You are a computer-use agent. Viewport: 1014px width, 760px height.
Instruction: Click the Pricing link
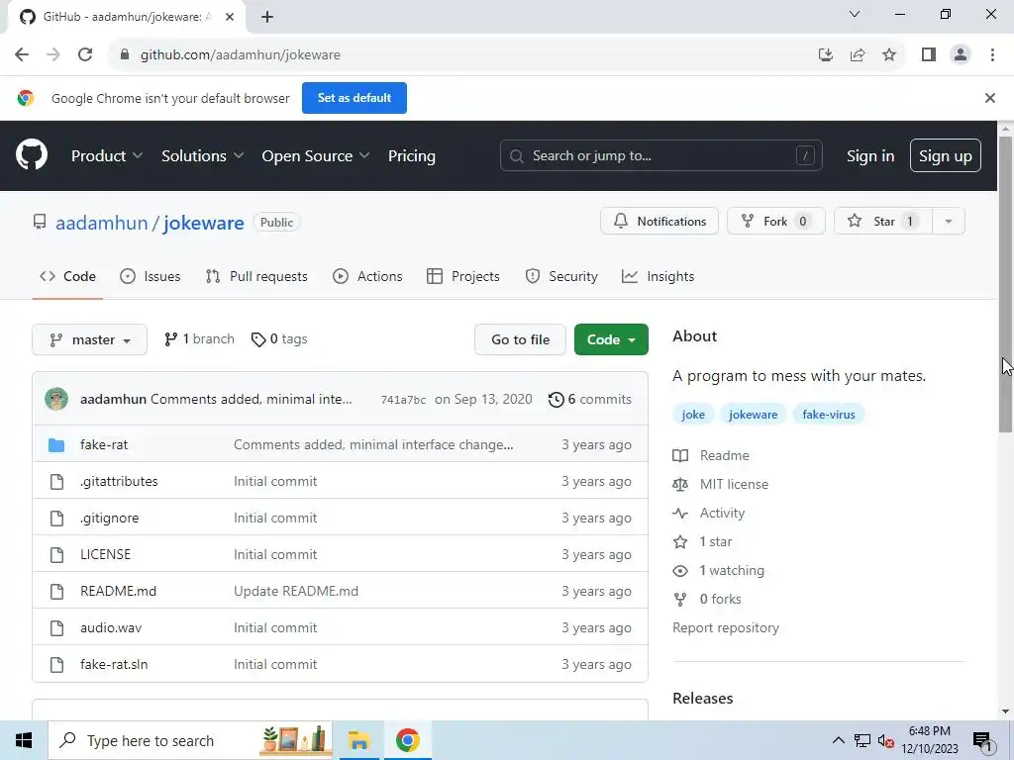pyautogui.click(x=412, y=155)
